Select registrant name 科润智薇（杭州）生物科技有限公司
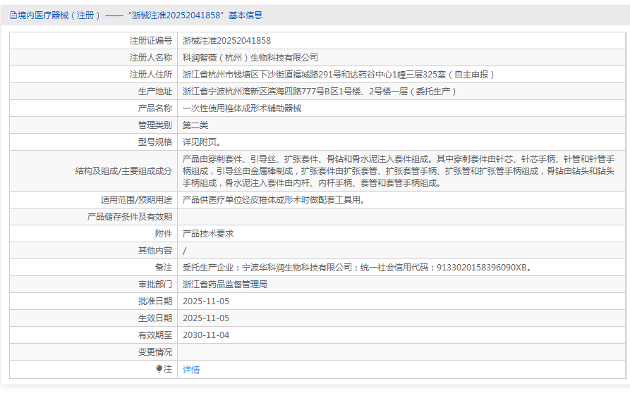 (250, 57)
